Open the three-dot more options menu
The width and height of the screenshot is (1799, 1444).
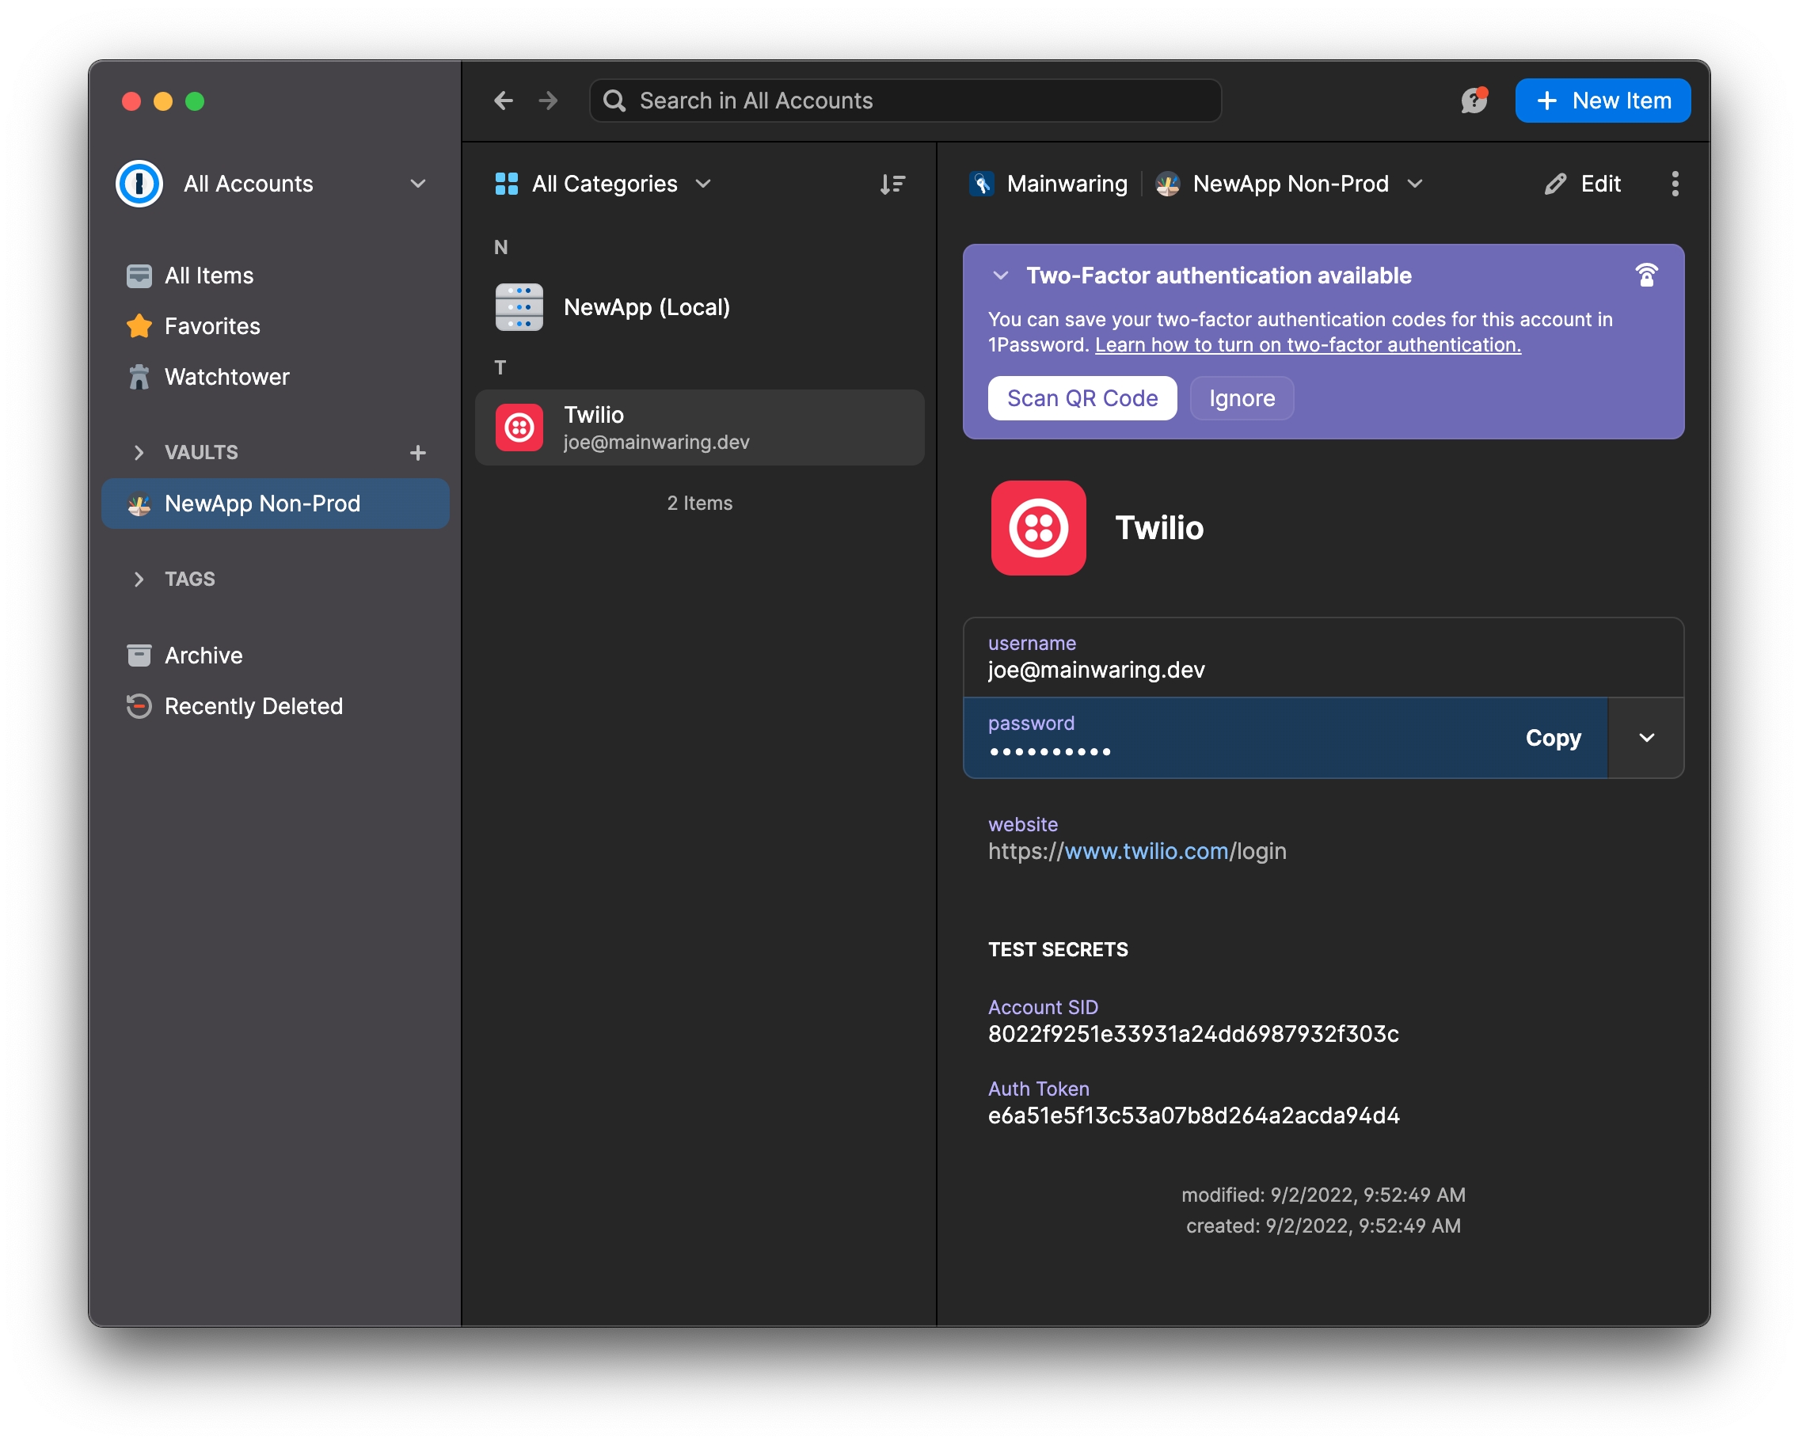click(x=1674, y=184)
